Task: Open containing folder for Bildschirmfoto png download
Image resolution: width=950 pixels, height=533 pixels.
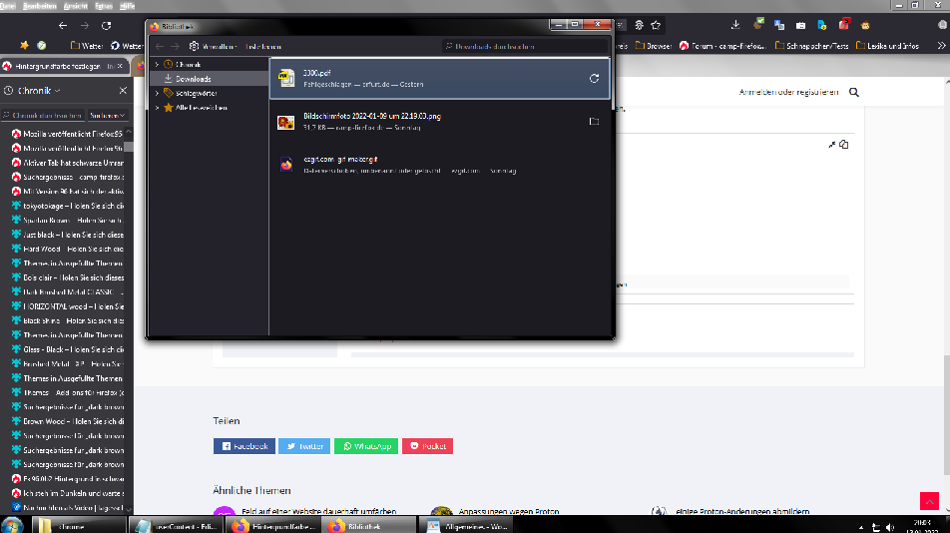Action: point(594,121)
